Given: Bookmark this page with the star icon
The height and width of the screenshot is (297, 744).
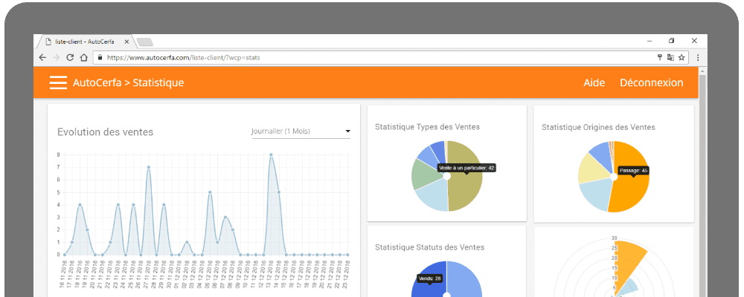Looking at the screenshot, I should pyautogui.click(x=681, y=57).
